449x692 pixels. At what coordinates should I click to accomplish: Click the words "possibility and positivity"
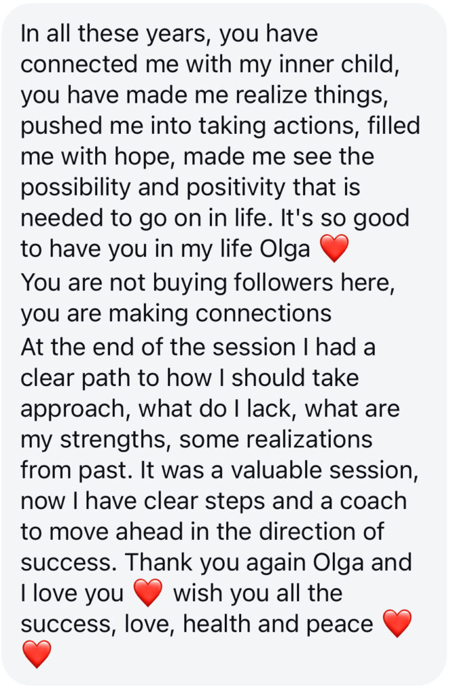point(153,188)
